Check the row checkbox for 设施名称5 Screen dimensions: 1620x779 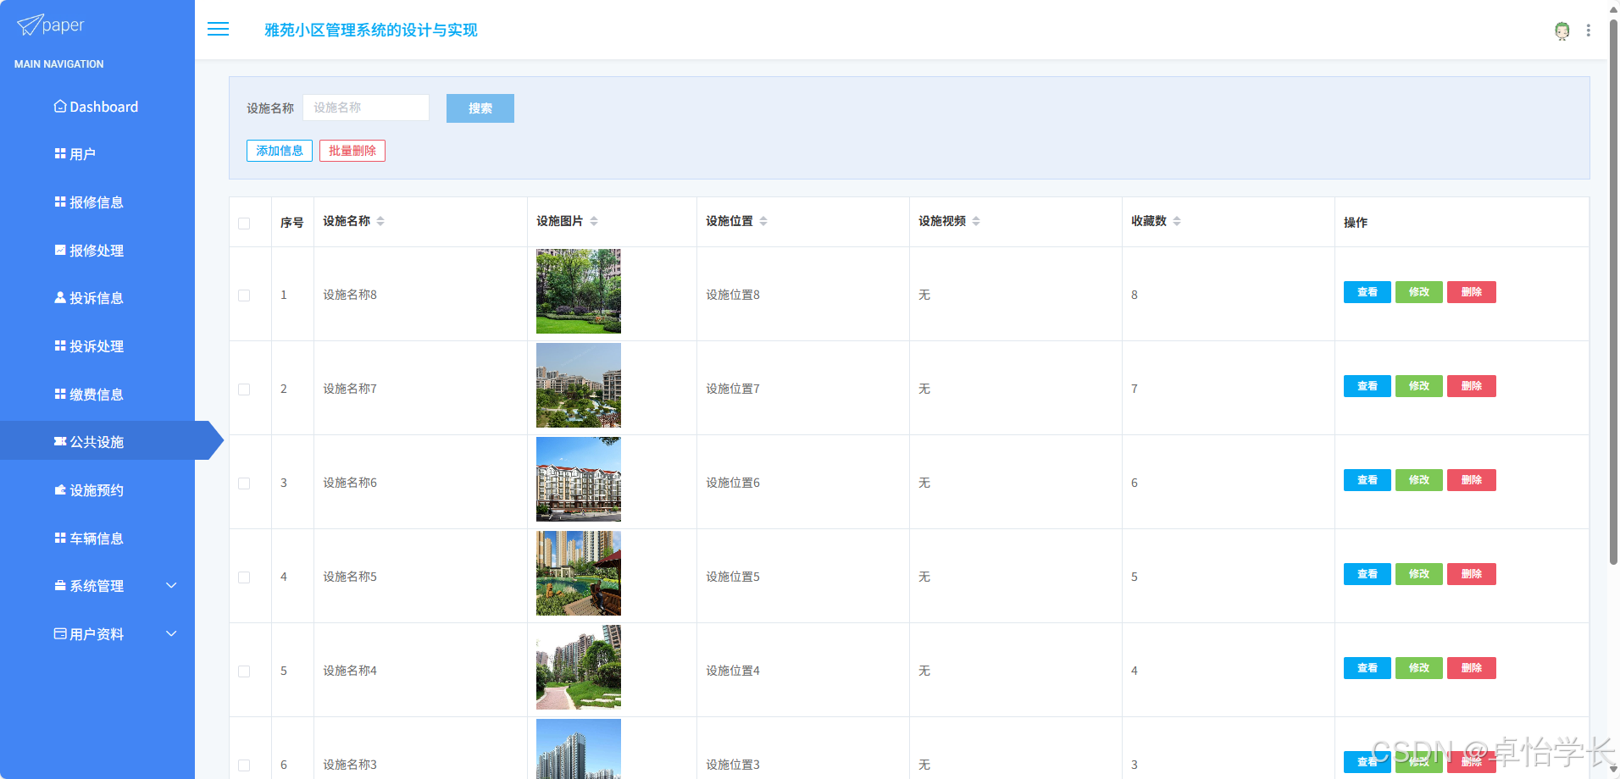pos(244,577)
